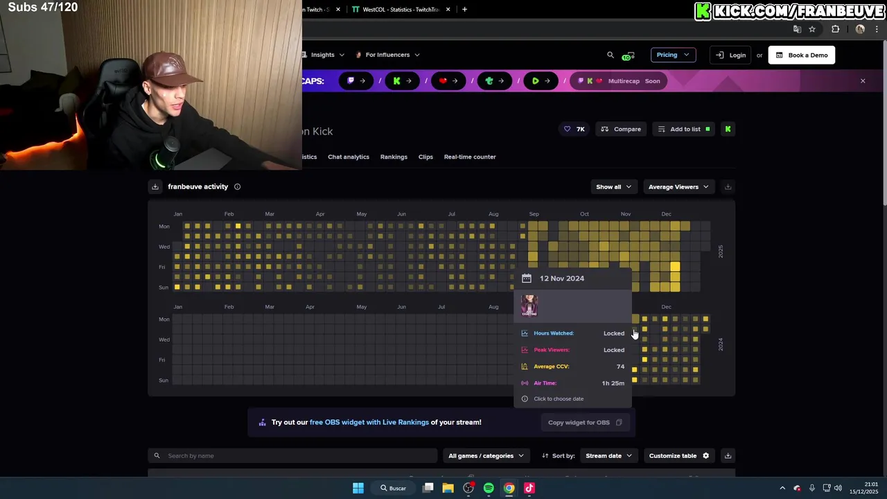
Task: Click the search icon in Search by name
Action: [x=157, y=455]
